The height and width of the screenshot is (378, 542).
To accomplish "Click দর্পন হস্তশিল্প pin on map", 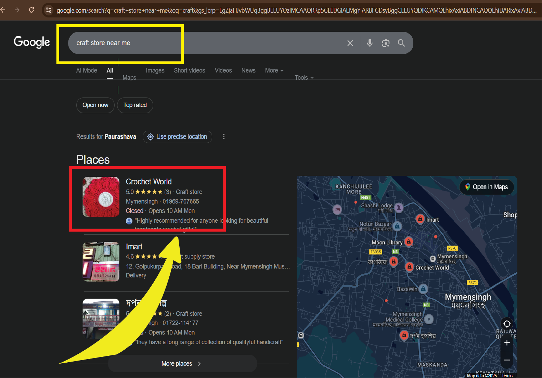I will coord(404,335).
